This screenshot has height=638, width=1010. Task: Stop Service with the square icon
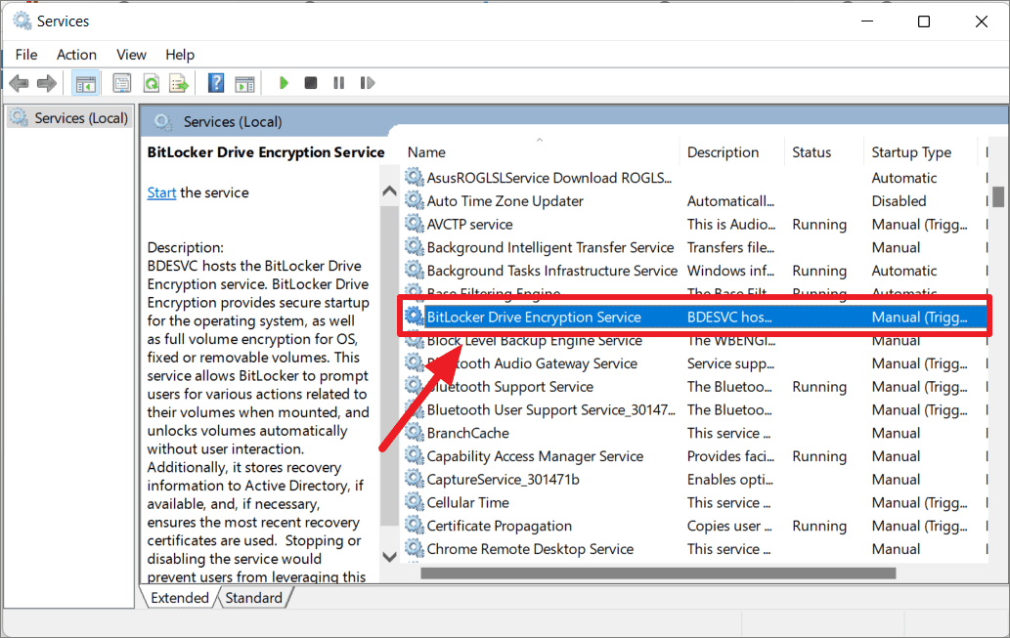pyautogui.click(x=311, y=83)
